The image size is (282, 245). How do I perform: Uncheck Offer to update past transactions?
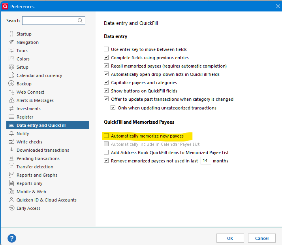[x=106, y=99]
